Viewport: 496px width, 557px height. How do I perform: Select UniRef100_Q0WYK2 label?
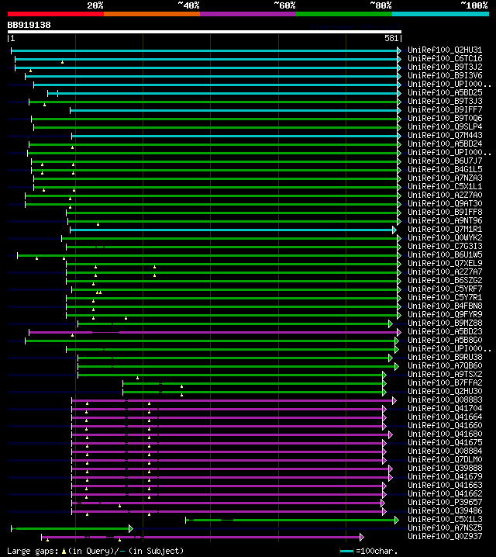445,237
